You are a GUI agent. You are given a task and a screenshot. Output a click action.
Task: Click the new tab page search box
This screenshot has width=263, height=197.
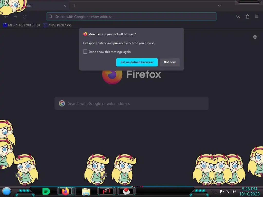(x=131, y=103)
